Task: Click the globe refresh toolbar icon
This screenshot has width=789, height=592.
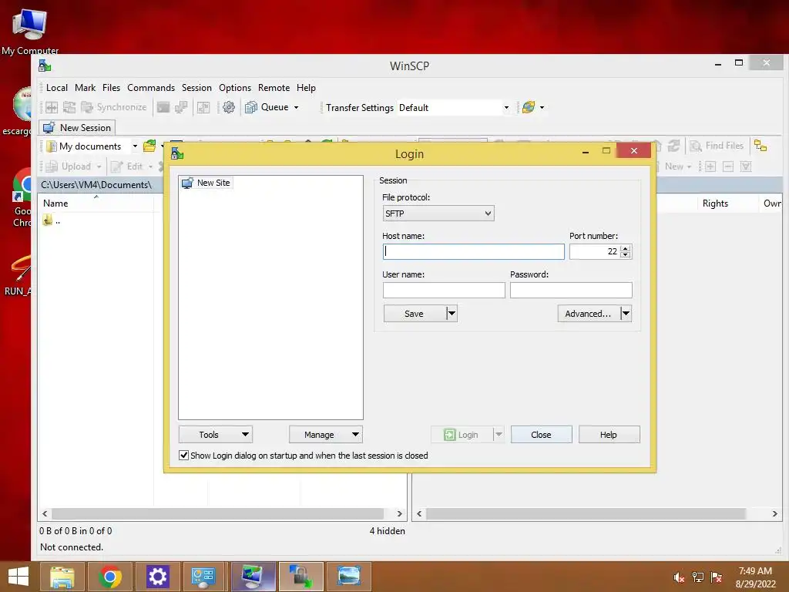Action: point(529,107)
